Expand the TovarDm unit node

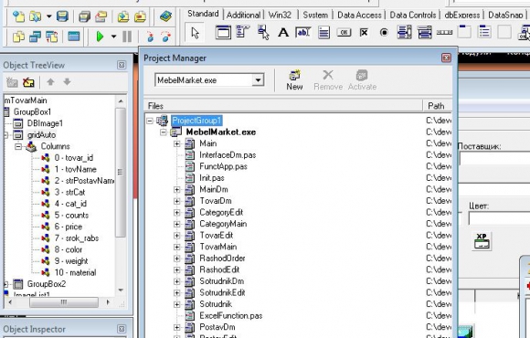176,201
